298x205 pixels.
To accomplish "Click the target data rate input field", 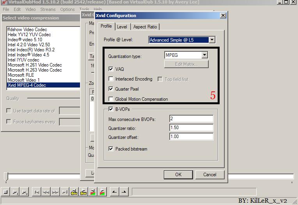I will 69,111.
